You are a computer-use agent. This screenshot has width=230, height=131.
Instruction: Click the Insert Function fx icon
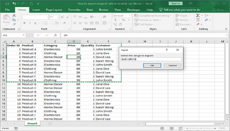(55, 35)
